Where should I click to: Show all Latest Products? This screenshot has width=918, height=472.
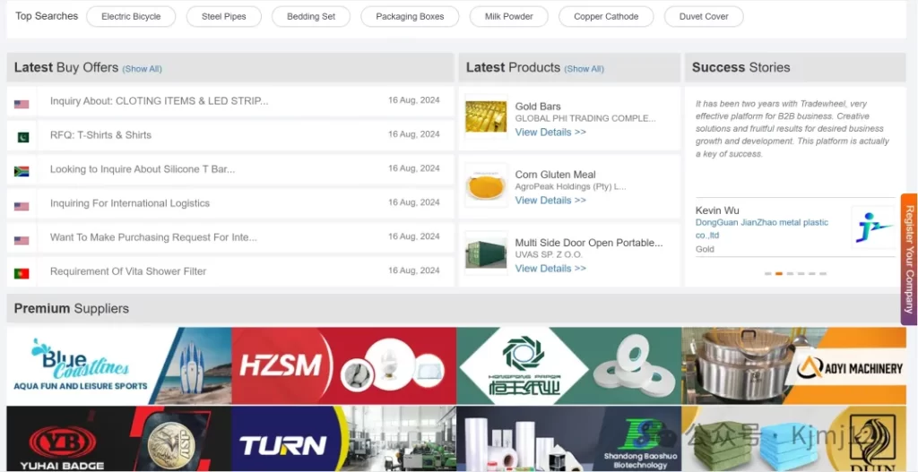click(584, 69)
